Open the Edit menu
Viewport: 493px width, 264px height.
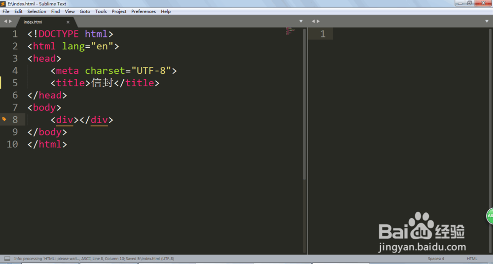[18, 11]
